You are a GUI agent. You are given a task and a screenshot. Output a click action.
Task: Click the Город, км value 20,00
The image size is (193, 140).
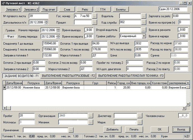point(124,87)
